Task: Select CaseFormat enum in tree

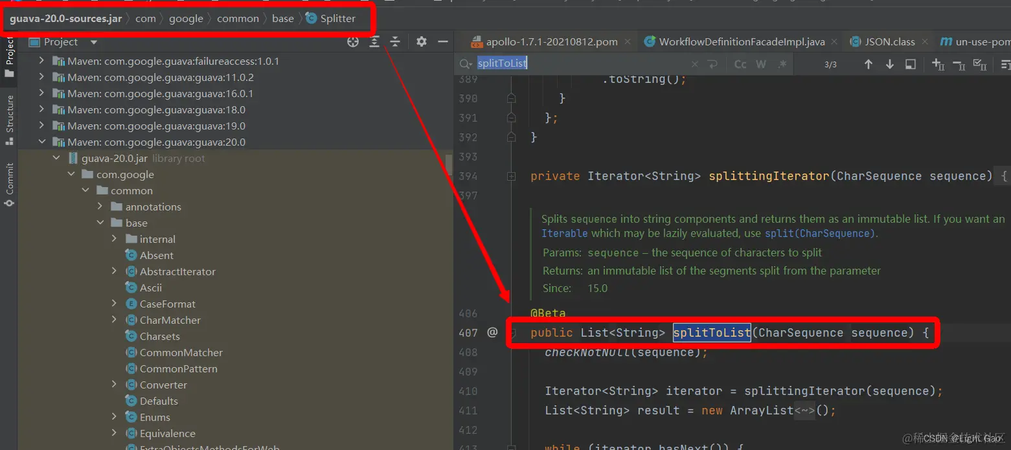Action: 167,304
